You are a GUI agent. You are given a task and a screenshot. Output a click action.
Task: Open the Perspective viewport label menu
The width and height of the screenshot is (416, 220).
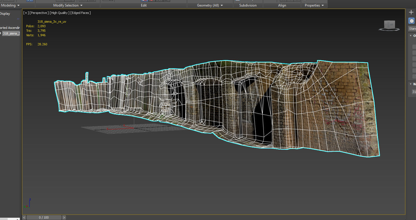pos(39,13)
